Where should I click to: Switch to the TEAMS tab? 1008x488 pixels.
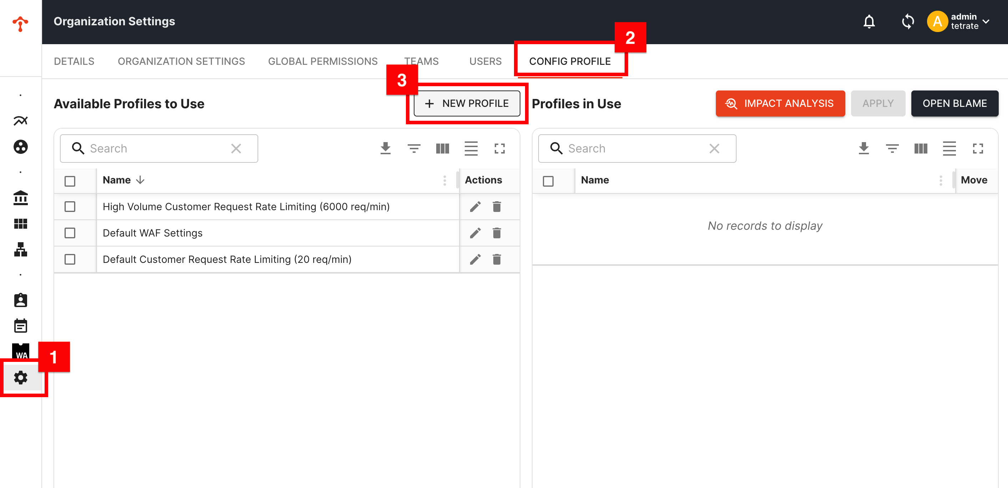click(422, 61)
